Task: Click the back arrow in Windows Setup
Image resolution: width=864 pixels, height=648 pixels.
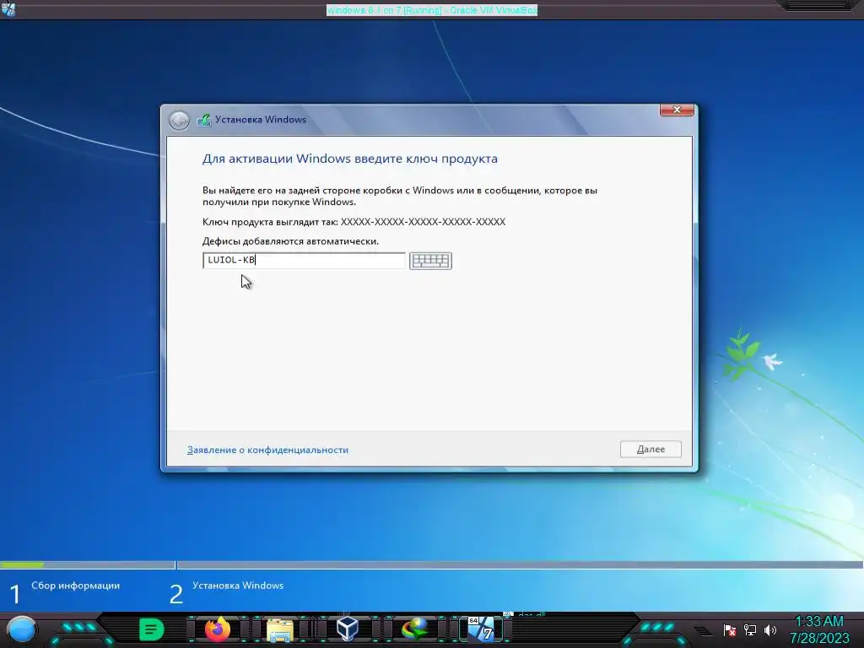Action: click(x=179, y=120)
